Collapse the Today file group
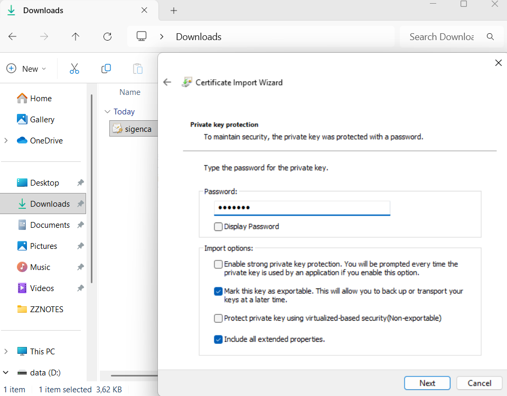507x396 pixels. click(108, 112)
